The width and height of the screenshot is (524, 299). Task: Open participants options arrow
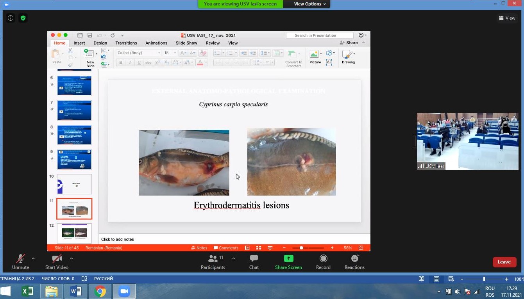pyautogui.click(x=234, y=258)
